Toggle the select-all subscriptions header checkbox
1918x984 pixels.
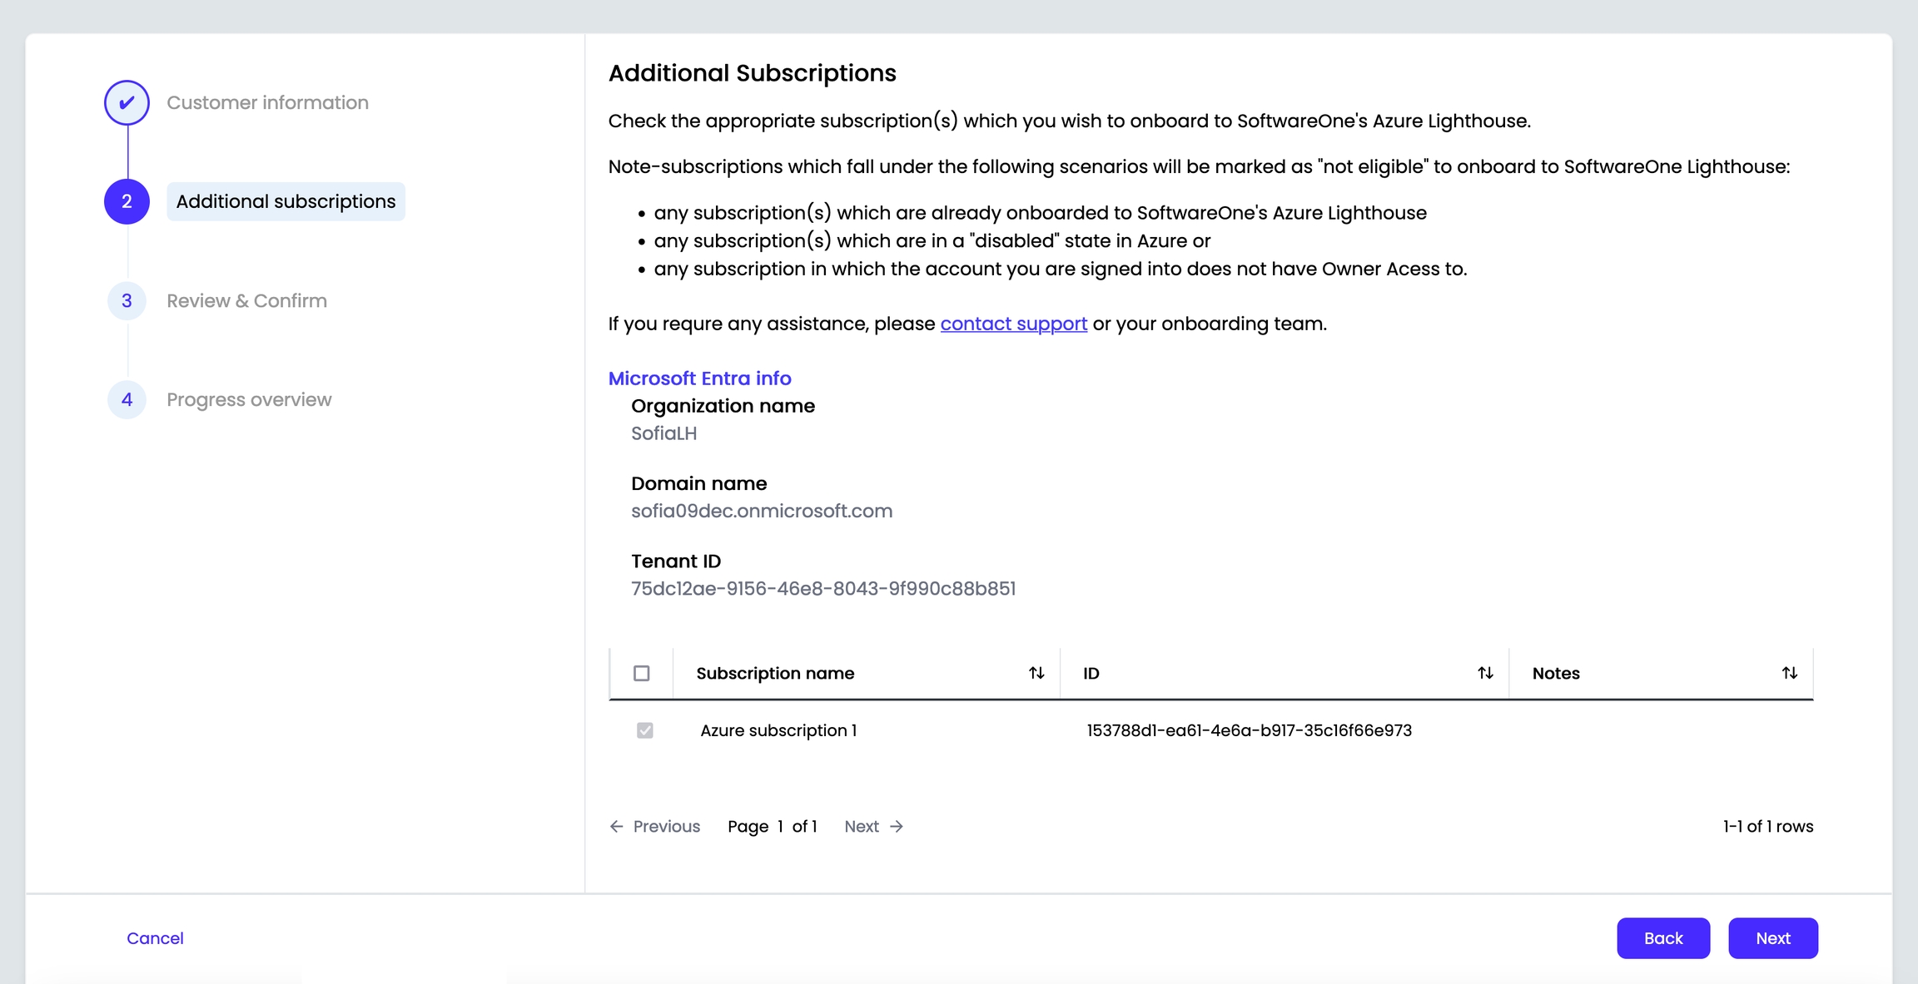(x=641, y=673)
